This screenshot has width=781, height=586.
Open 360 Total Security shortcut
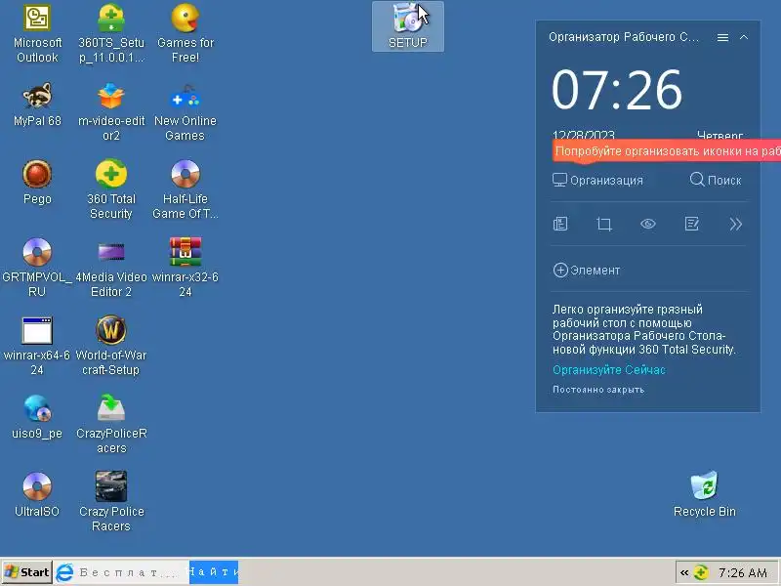pos(111,189)
